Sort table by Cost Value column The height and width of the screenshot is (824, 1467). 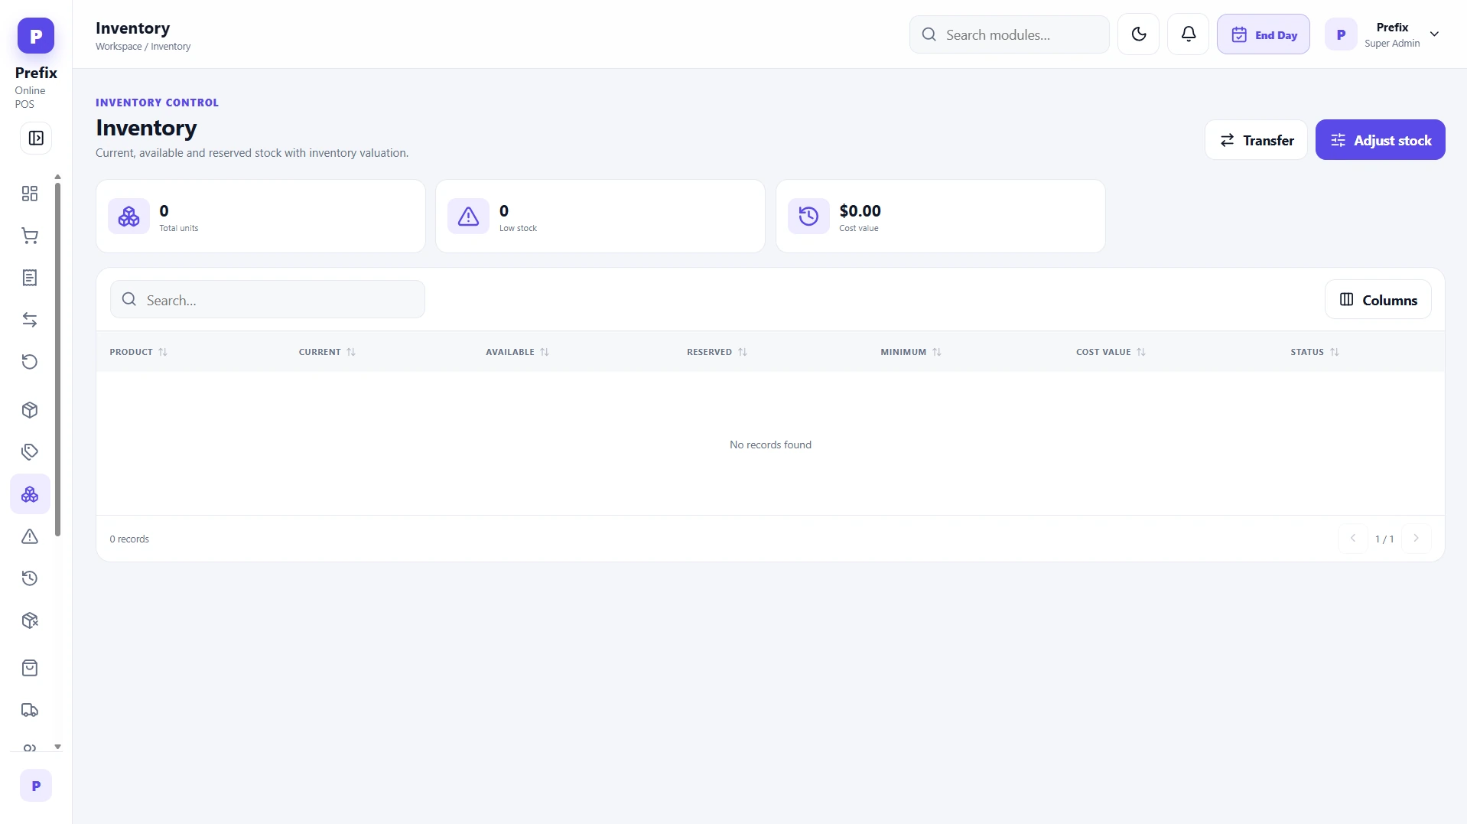[x=1111, y=352]
